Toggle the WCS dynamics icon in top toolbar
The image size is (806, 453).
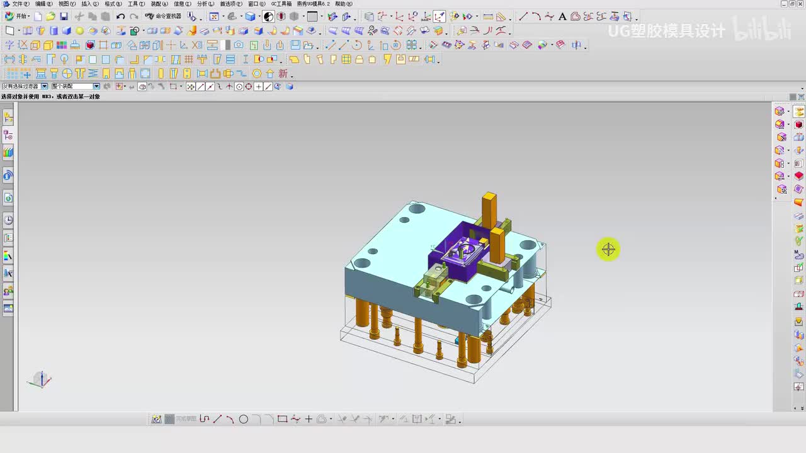(439, 17)
